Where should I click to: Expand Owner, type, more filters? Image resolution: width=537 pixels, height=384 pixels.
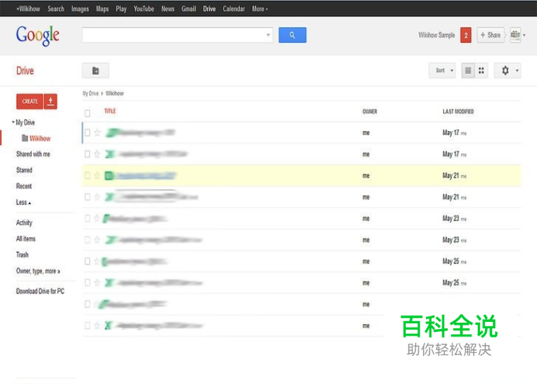pyautogui.click(x=38, y=271)
